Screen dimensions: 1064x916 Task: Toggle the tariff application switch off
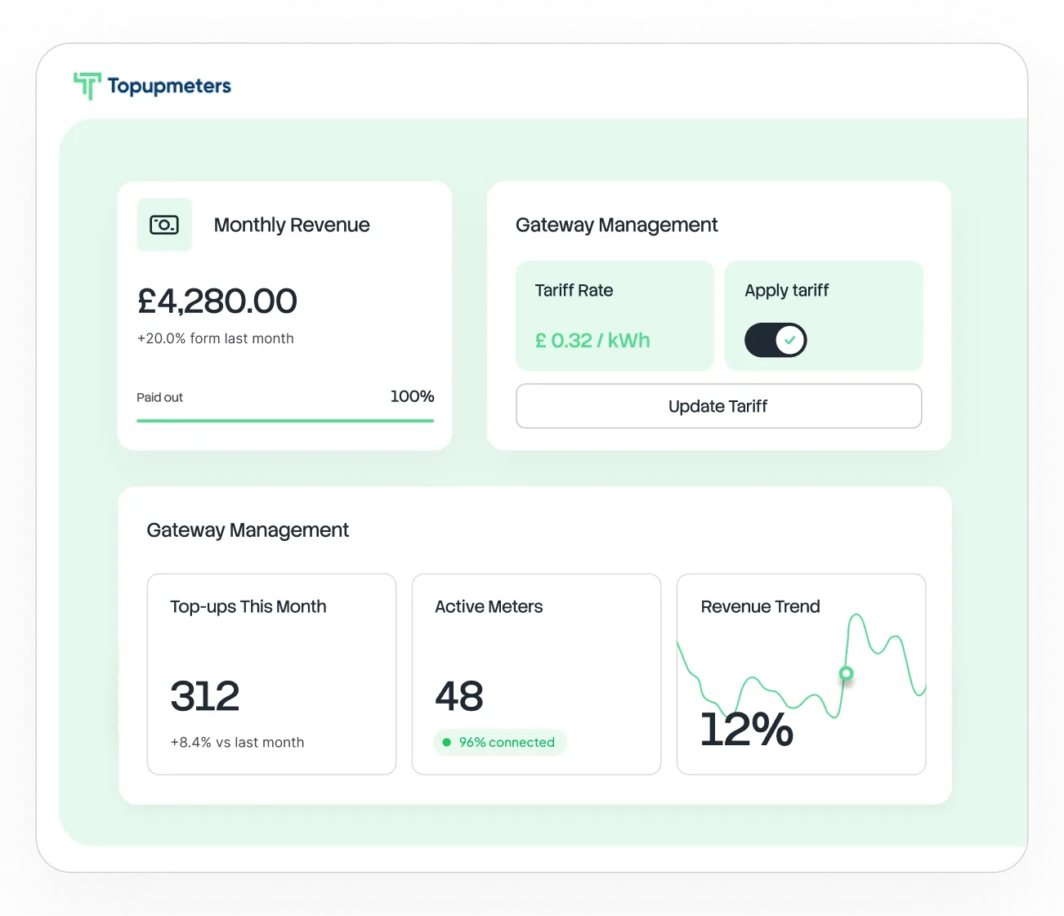[x=775, y=340]
